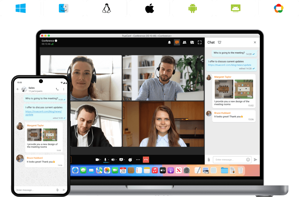Open the three-dot menu in the Sales chat
This screenshot has width=299, height=197.
[x=64, y=89]
